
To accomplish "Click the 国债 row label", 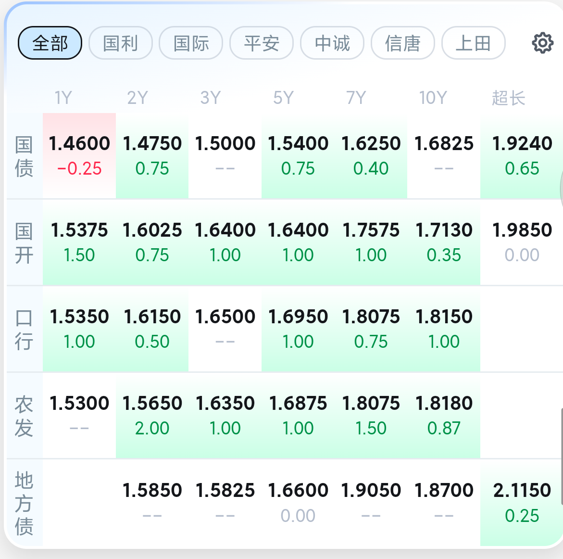I will pyautogui.click(x=24, y=156).
